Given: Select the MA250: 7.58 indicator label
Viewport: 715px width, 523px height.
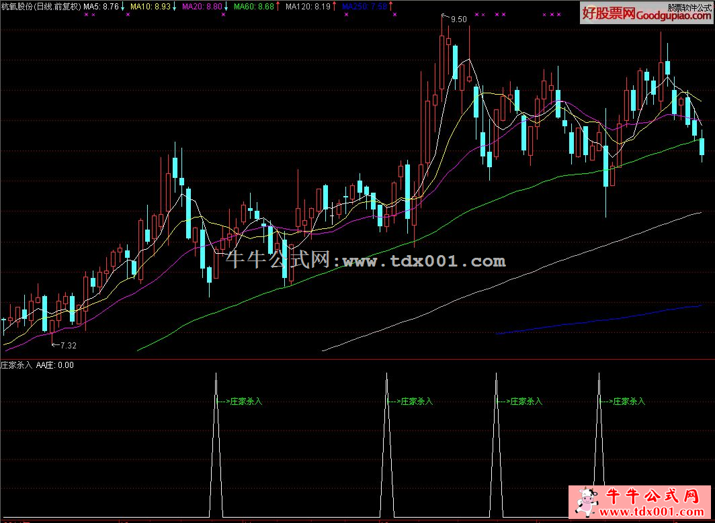Looking at the screenshot, I should click(x=364, y=7).
